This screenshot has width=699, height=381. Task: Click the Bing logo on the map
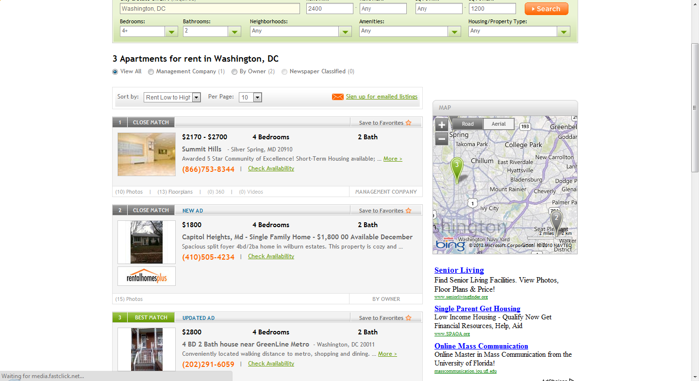pos(450,244)
